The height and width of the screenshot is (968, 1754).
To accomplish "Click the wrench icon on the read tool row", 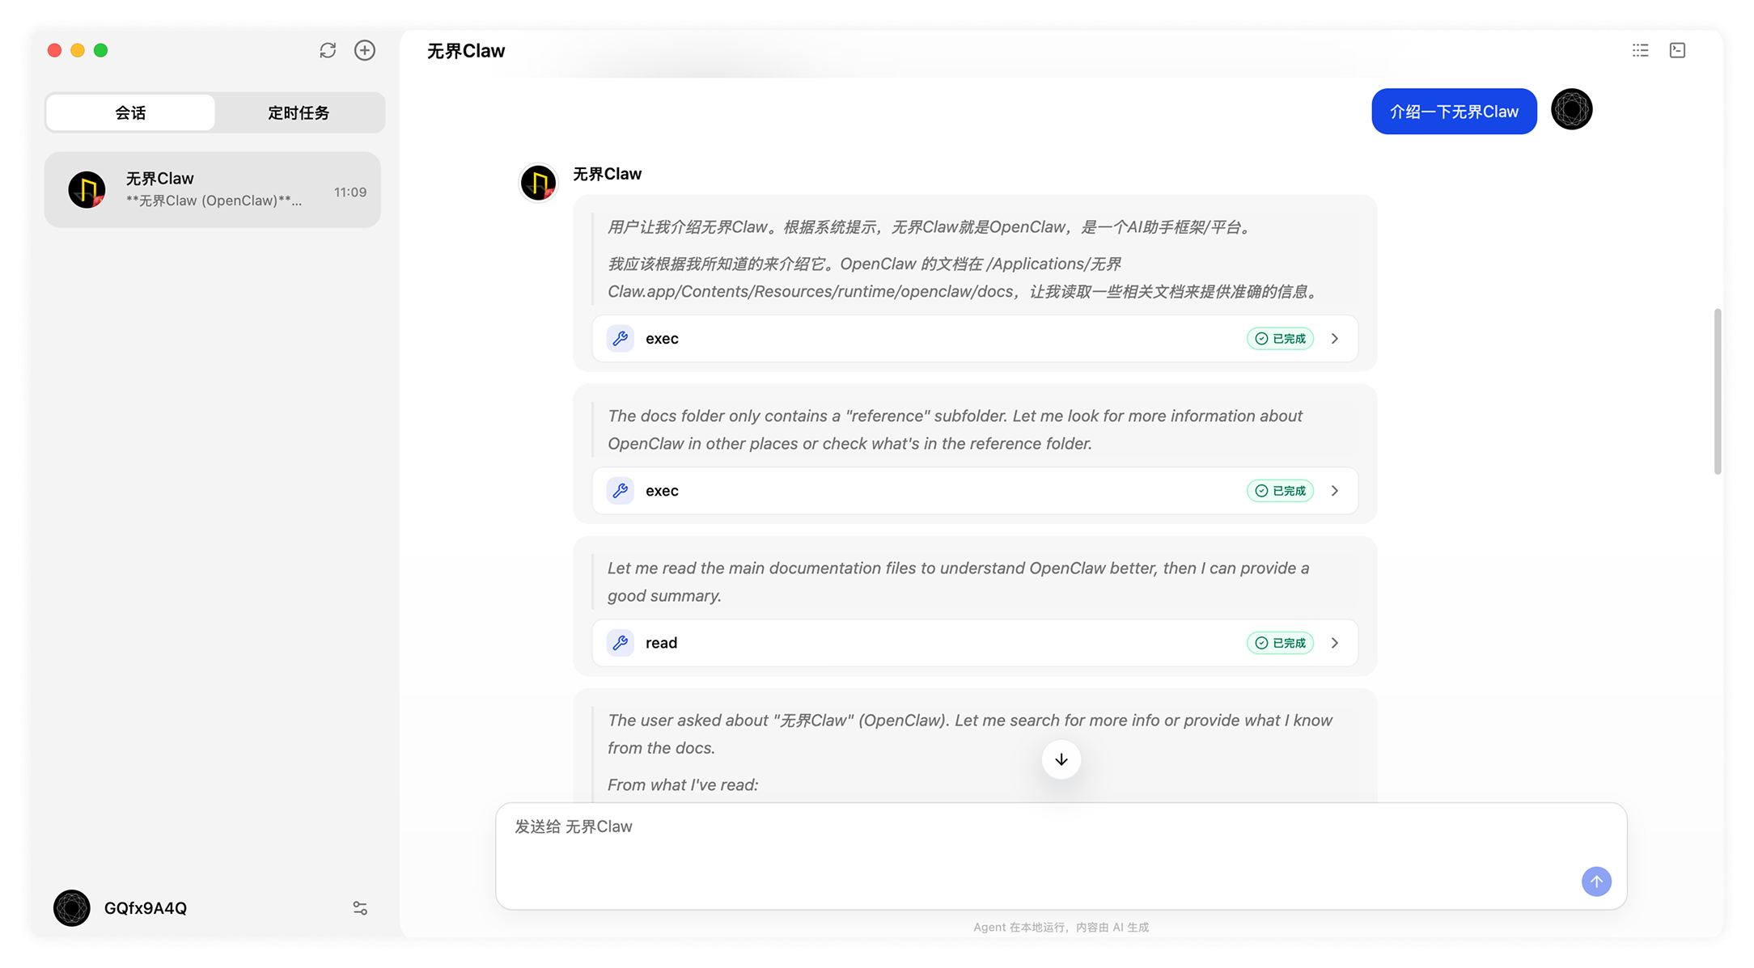I will (621, 643).
